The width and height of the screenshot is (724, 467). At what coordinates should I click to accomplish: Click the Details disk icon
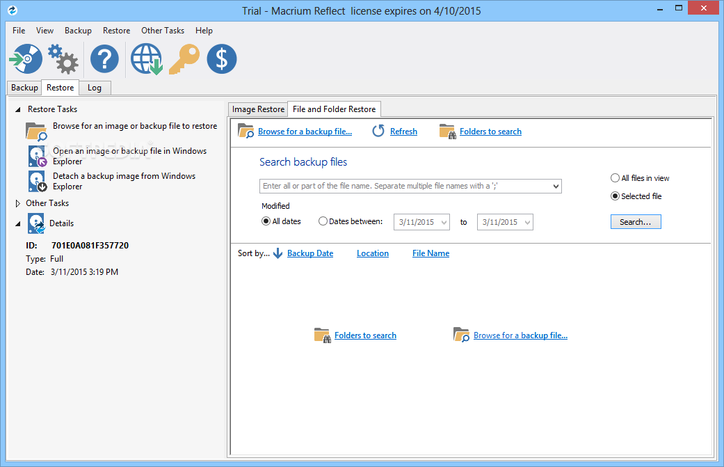click(x=36, y=223)
